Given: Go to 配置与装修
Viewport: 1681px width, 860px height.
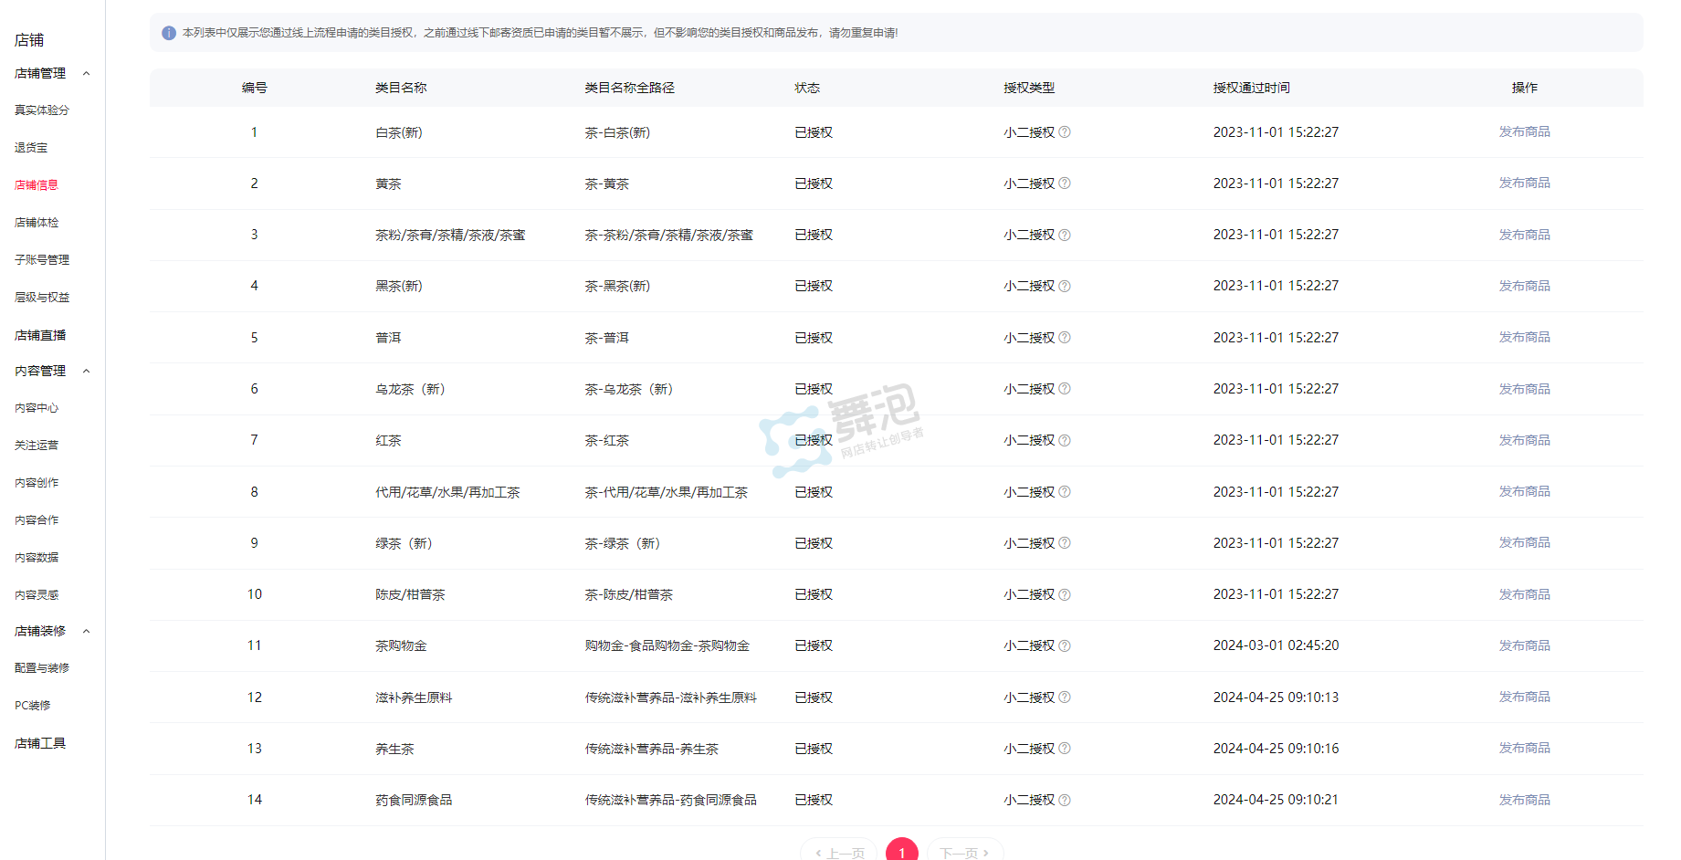Looking at the screenshot, I should point(42,668).
